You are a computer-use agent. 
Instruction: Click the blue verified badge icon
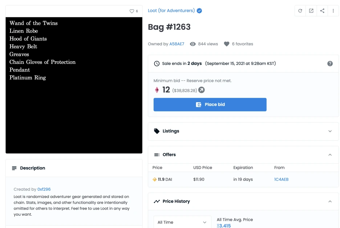pyautogui.click(x=199, y=11)
